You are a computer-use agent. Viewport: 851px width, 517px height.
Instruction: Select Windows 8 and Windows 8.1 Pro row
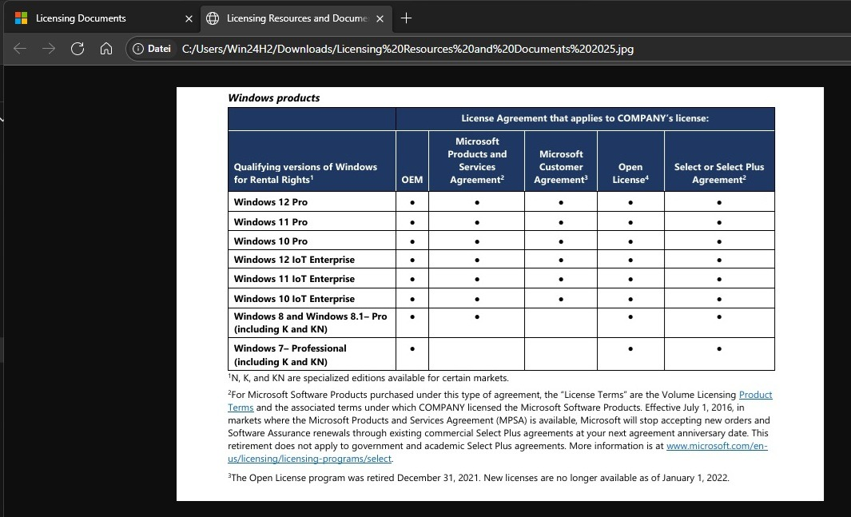click(x=311, y=323)
